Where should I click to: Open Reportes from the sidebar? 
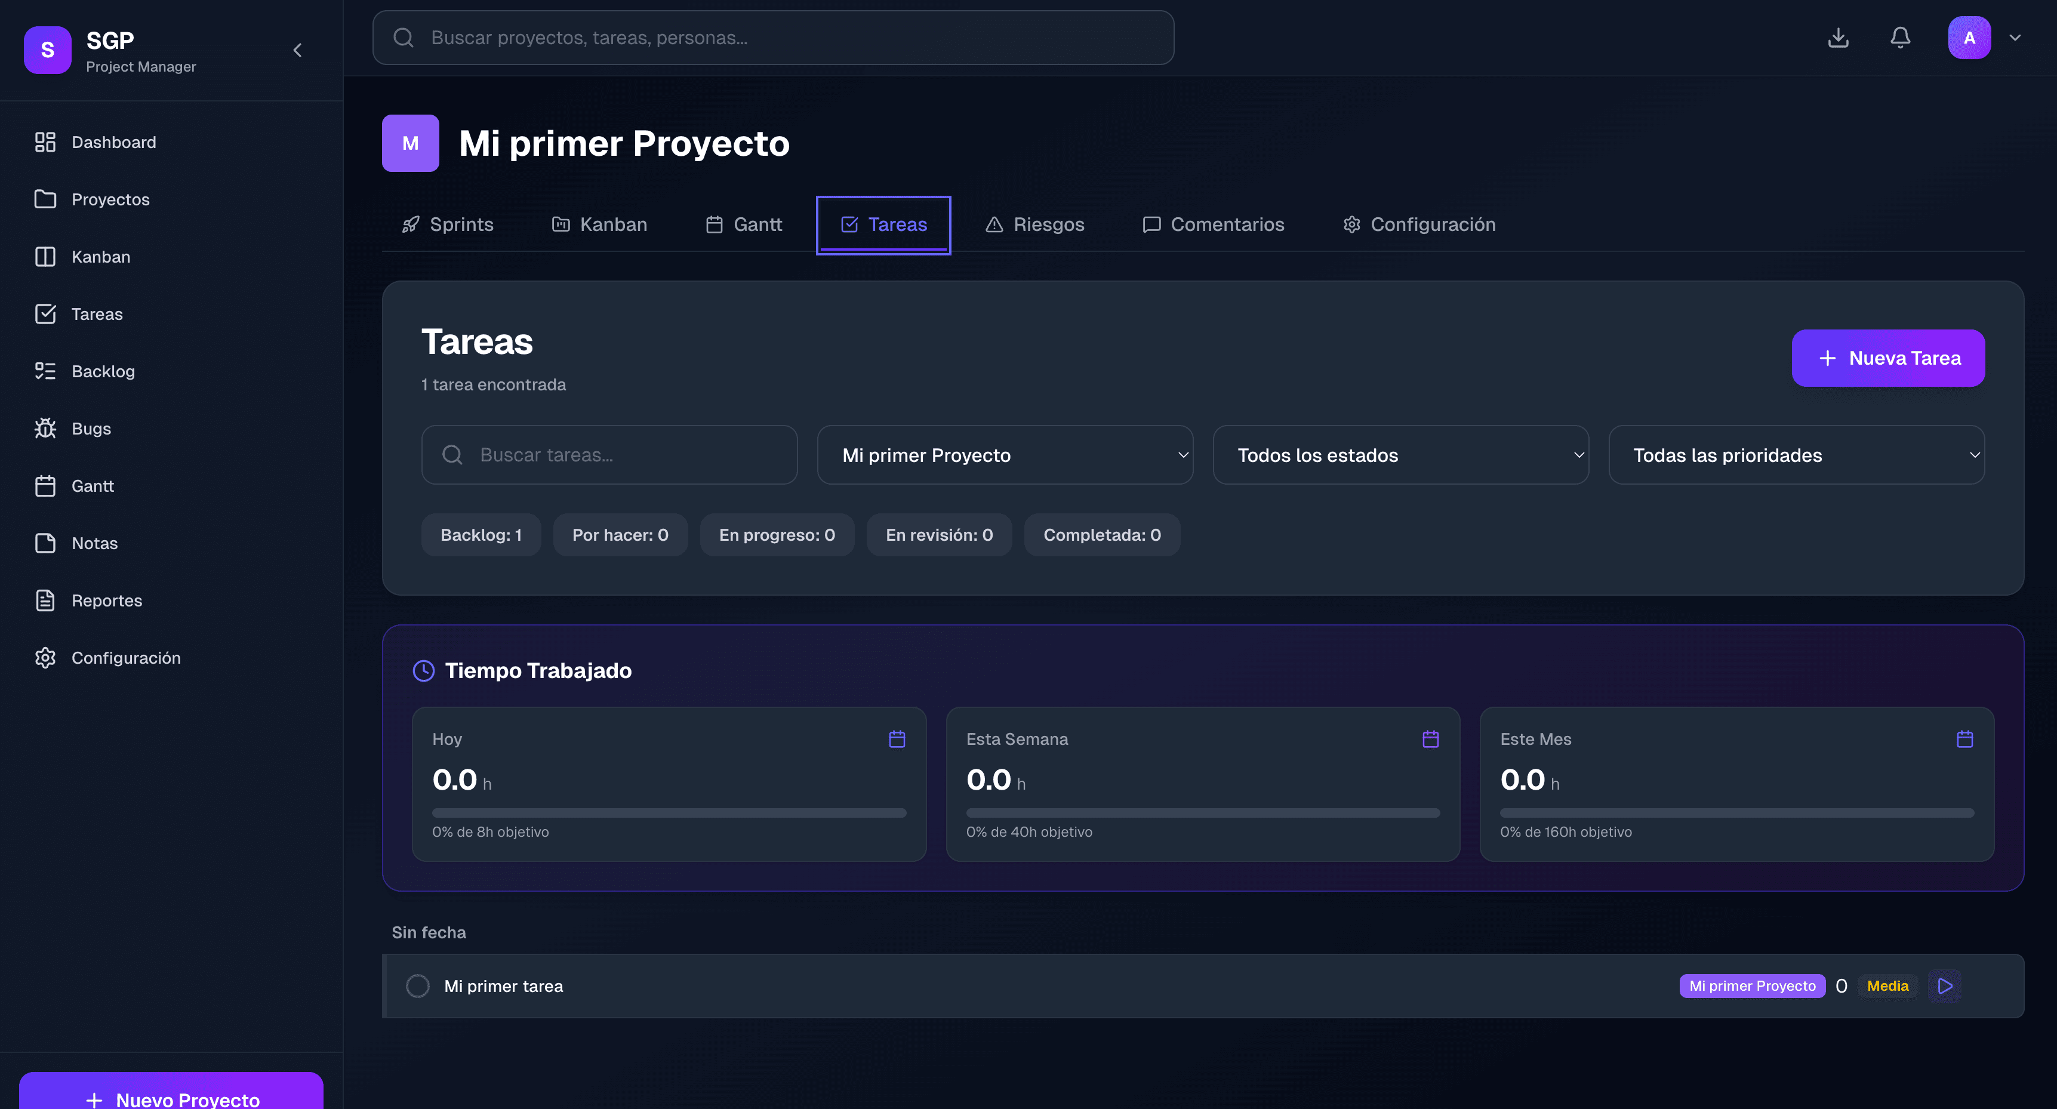[x=107, y=600]
